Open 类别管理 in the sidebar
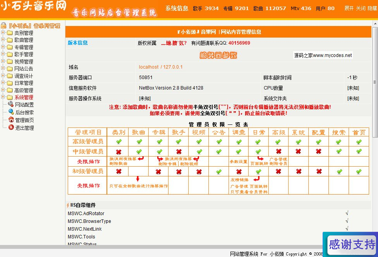This screenshot has width=378, height=257. pos(24,33)
